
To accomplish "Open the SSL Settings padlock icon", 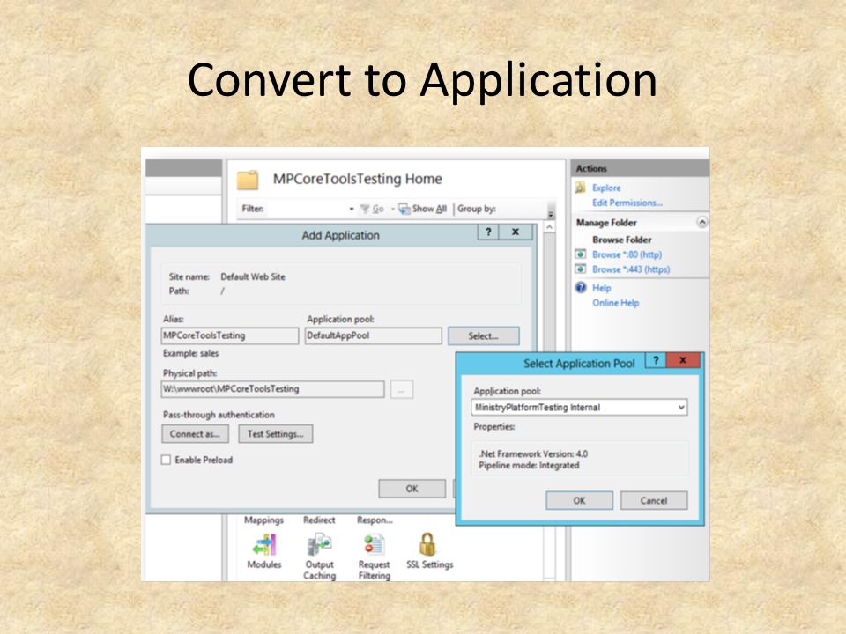I will [427, 544].
